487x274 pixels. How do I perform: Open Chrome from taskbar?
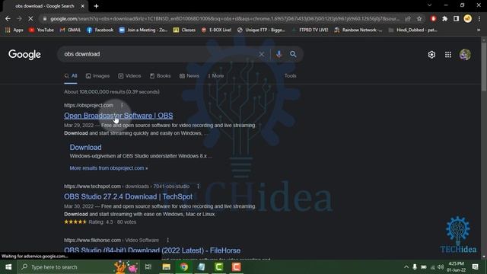184,267
